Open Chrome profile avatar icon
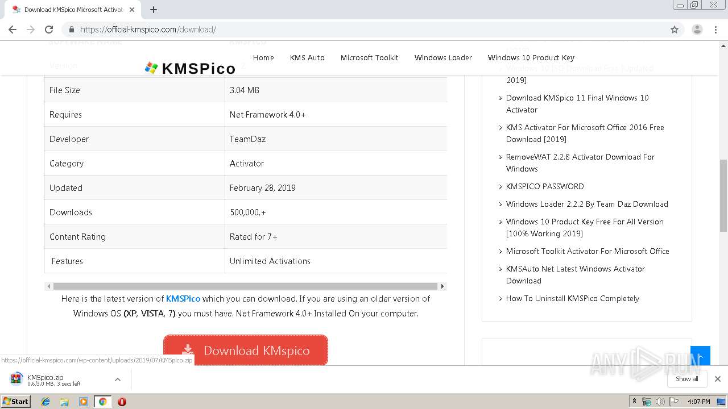Screen dimensions: 728x409 click(697, 30)
